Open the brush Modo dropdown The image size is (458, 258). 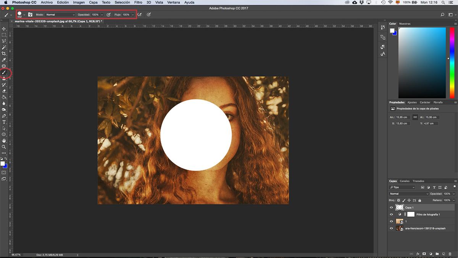tap(60, 15)
